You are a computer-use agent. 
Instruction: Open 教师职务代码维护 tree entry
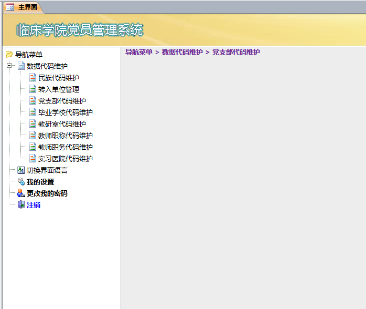point(66,147)
